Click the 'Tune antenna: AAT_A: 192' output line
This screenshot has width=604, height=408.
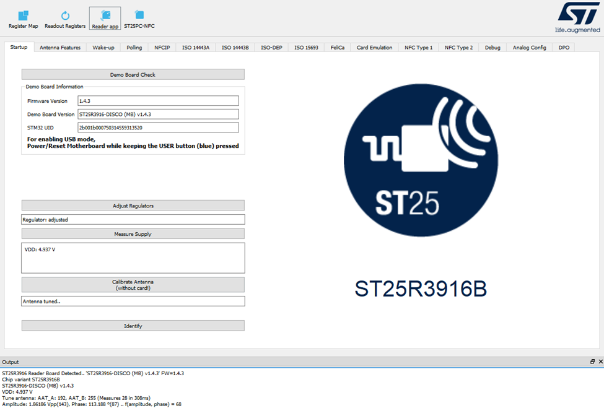point(76,398)
